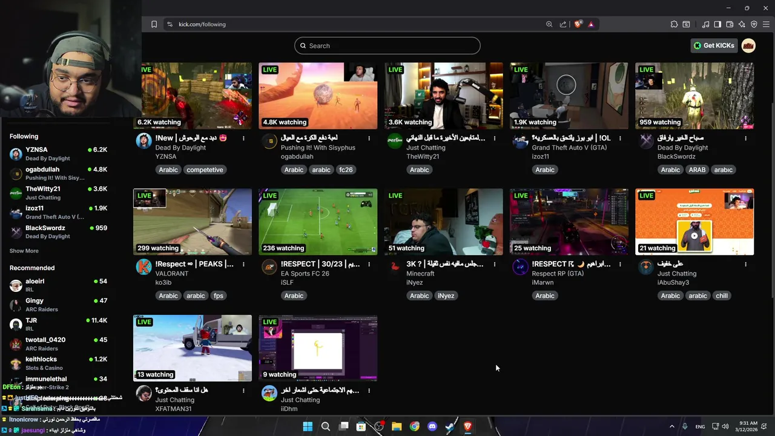Open TJR in Recommended list
The image size is (775, 436).
click(58, 324)
